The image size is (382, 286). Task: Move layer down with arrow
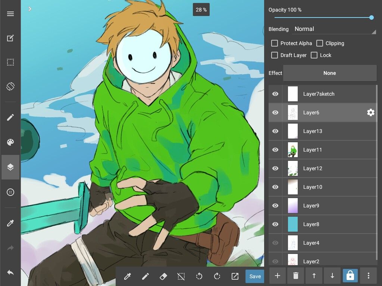(332, 276)
